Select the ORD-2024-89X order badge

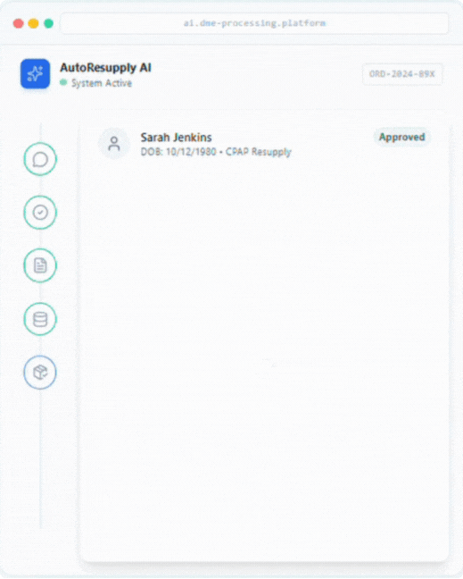click(x=402, y=74)
